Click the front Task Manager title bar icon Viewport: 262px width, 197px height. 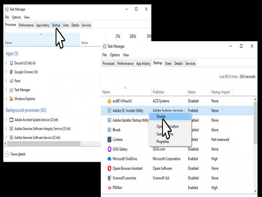[x=105, y=46]
